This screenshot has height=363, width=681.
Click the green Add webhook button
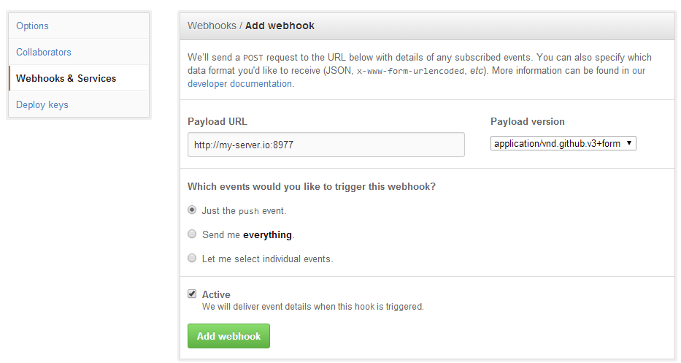[228, 336]
